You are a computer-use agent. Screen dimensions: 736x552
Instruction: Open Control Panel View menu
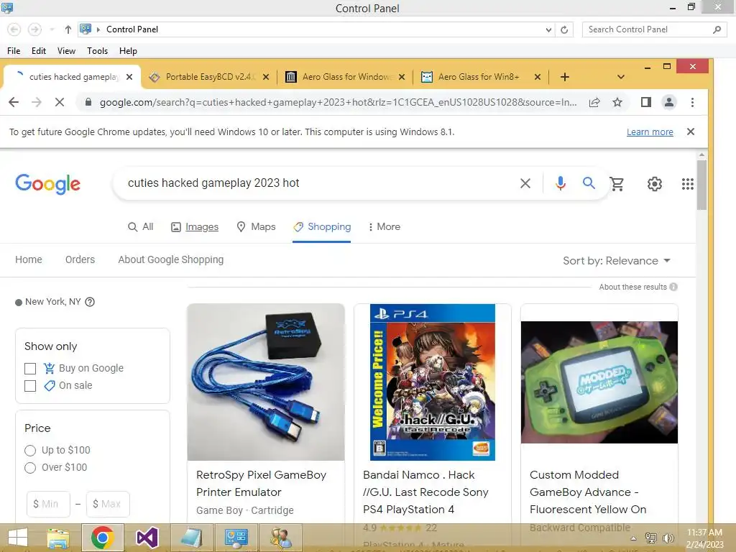66,51
